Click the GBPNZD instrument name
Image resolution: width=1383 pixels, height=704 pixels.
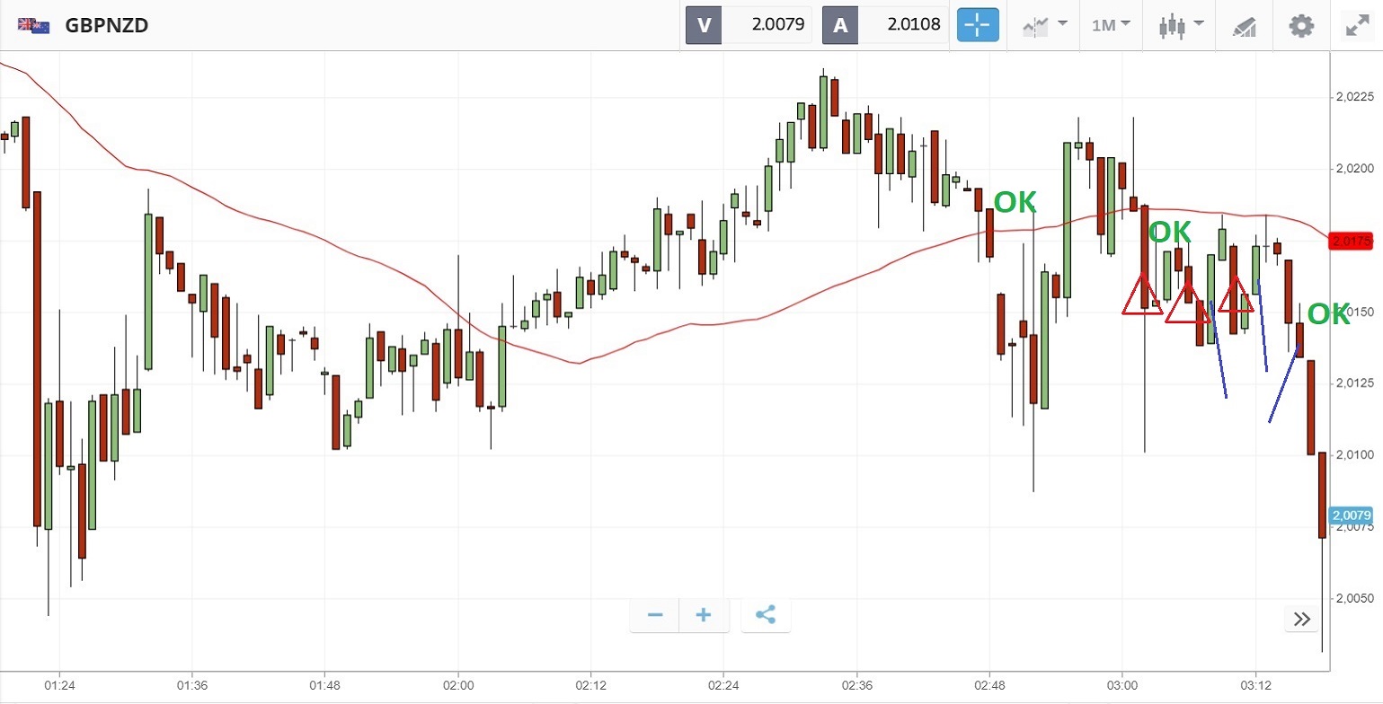pos(106,25)
